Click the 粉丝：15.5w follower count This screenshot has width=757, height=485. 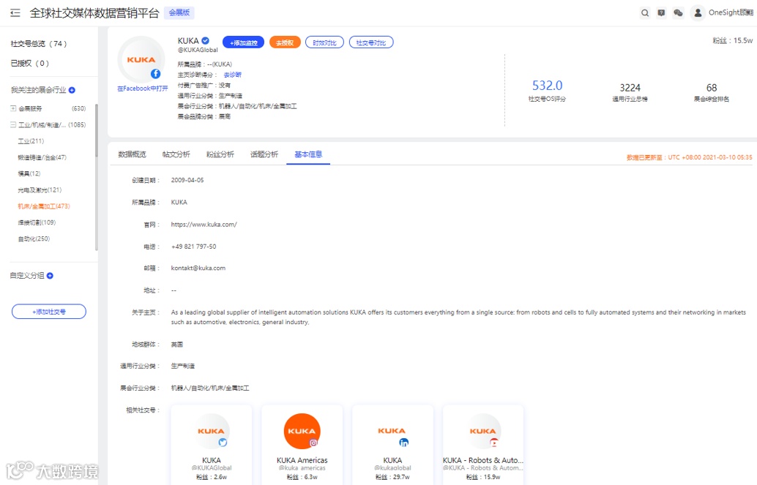[x=732, y=41]
